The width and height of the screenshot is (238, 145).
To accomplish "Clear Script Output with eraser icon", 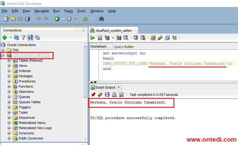I will point(100,95).
